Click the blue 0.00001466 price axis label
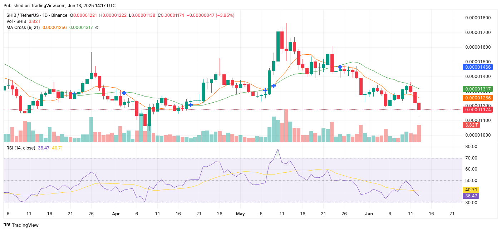Screen dimensions: 501x231 coord(477,67)
